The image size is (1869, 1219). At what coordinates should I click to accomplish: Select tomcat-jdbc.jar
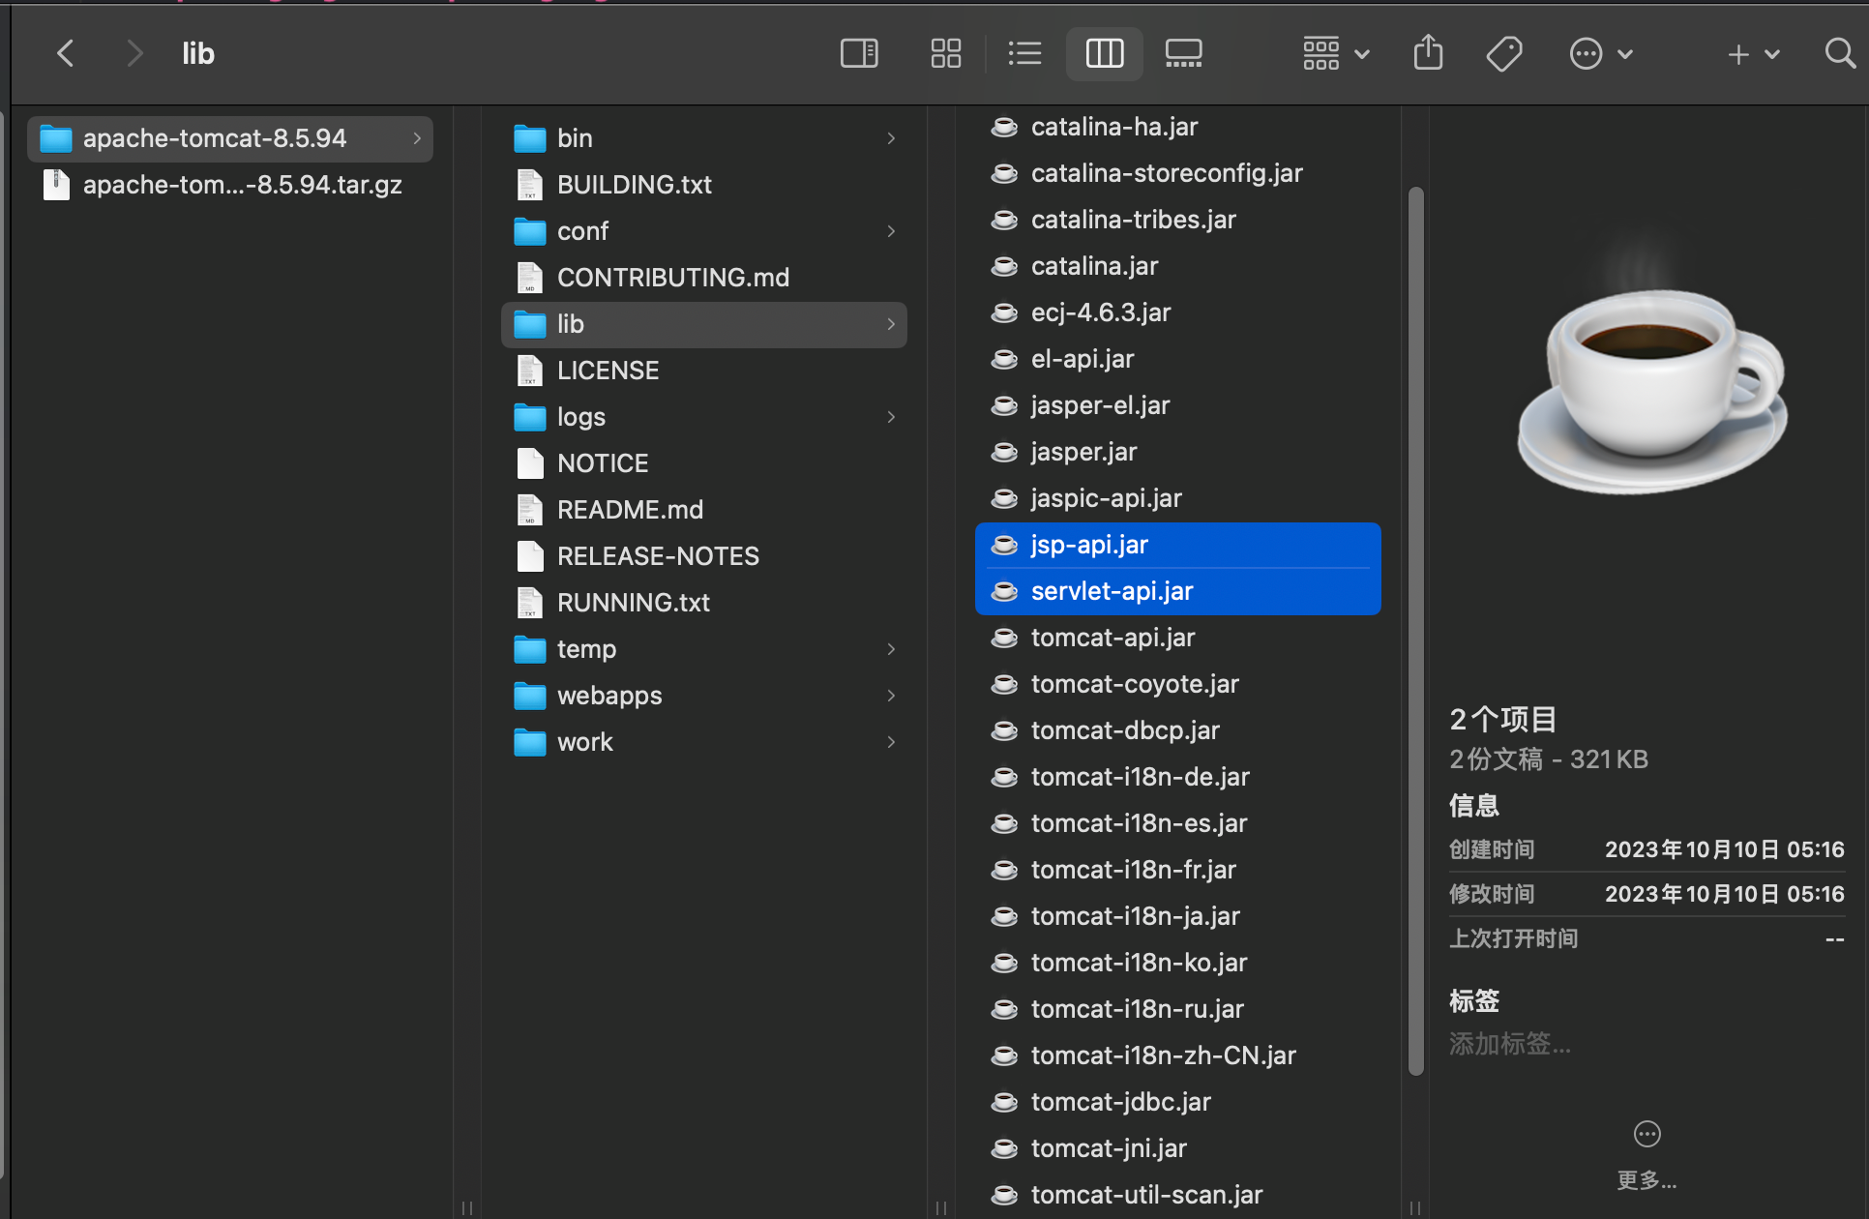[1178, 1102]
